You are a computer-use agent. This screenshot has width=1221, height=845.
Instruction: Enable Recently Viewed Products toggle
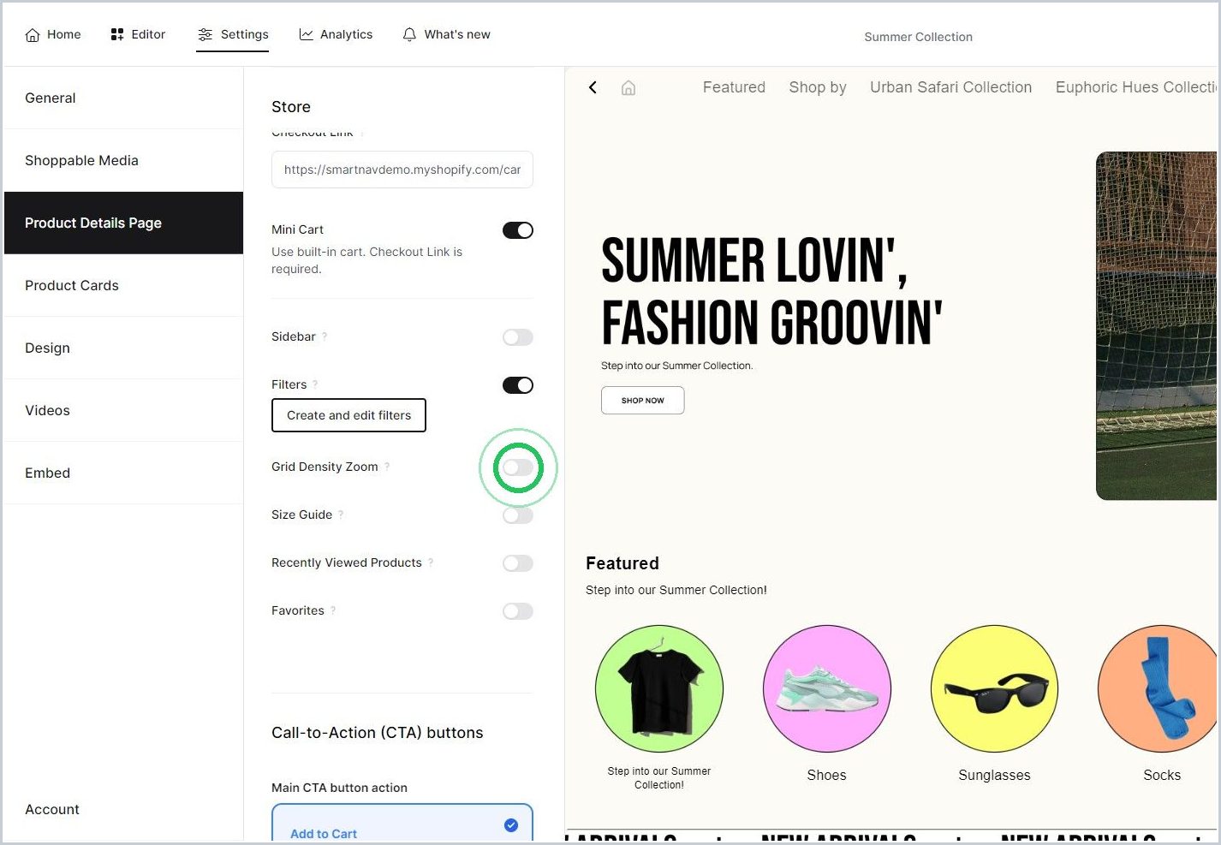[x=518, y=563]
